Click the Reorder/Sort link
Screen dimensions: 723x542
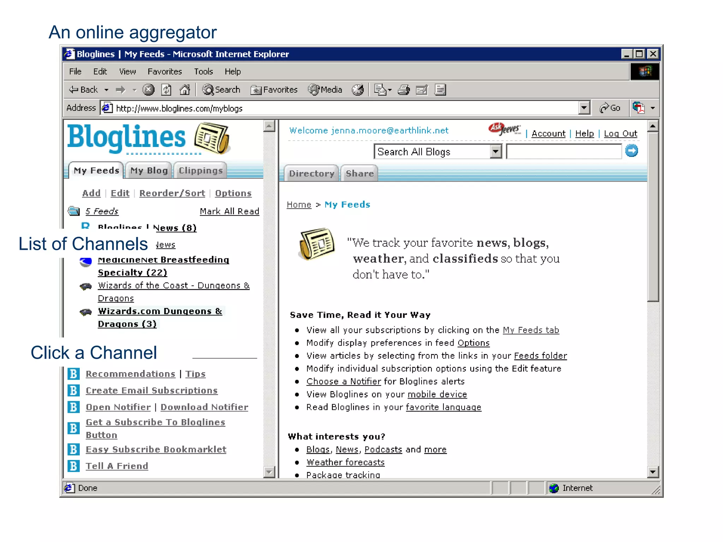tap(172, 193)
